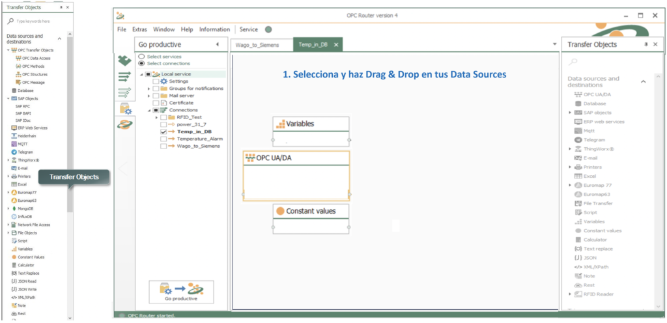Click the Service status indicator circle
Viewport: 667px width, 323px height.
[x=268, y=30]
